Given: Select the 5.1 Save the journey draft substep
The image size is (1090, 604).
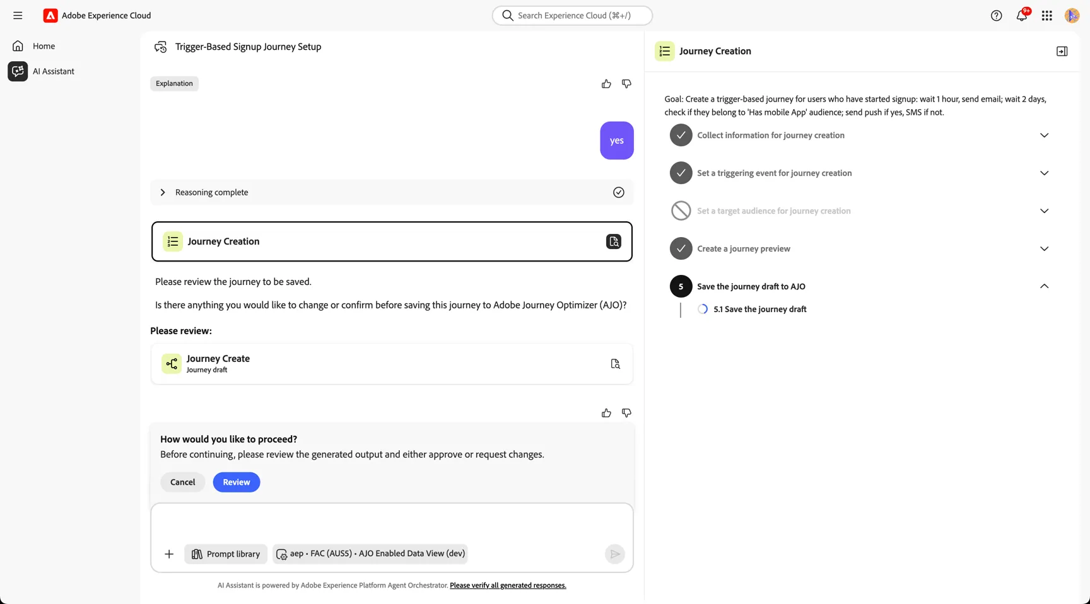Looking at the screenshot, I should pyautogui.click(x=759, y=310).
